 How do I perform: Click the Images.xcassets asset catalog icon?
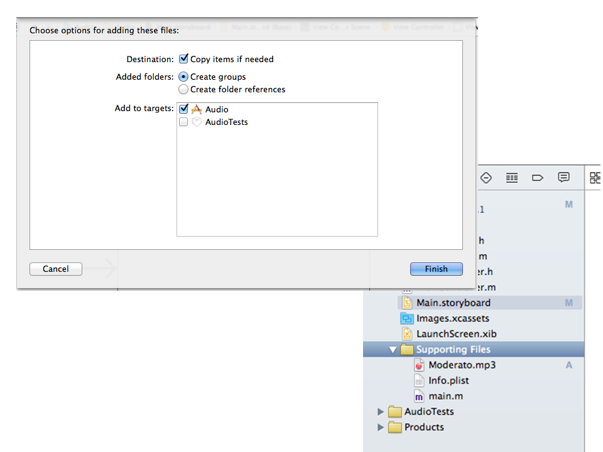(406, 318)
